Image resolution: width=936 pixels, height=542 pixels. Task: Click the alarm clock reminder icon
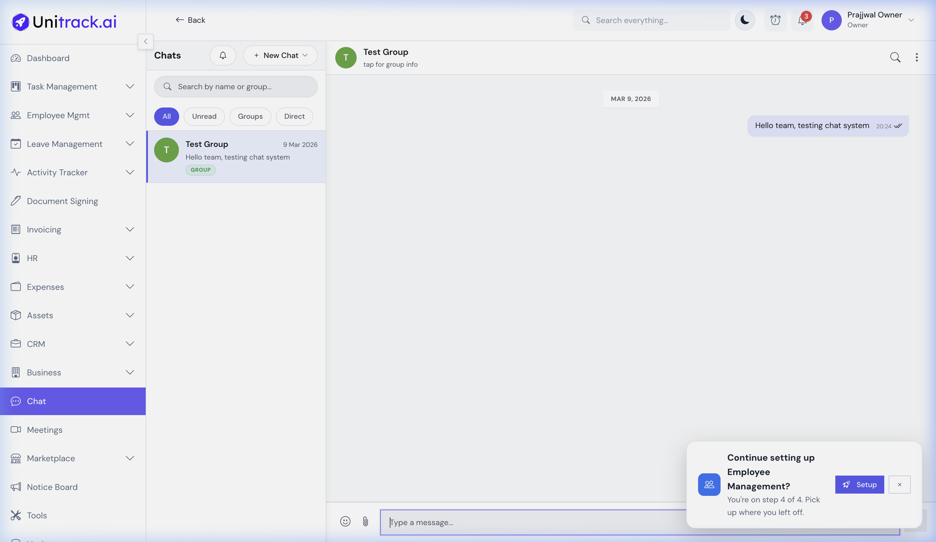[775, 20]
